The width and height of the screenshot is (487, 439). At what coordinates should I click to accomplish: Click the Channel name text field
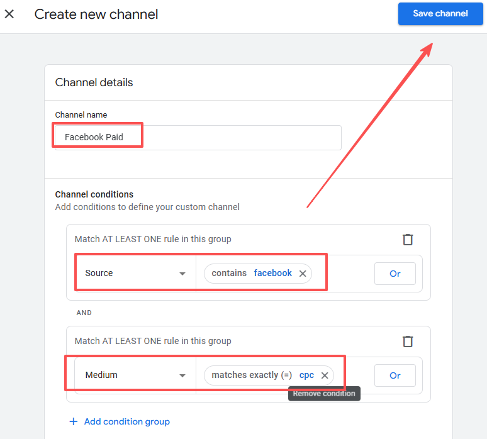pyautogui.click(x=198, y=137)
